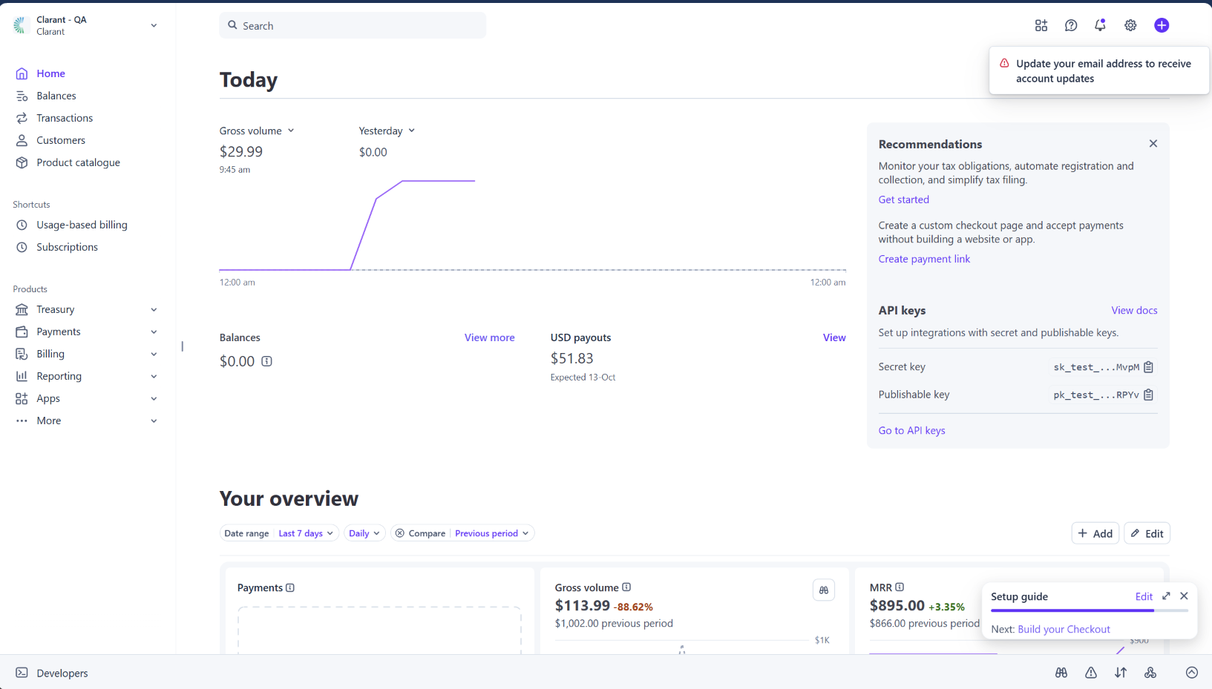Screen dimensions: 1212x689
Task: Click the up-down arrows icon in bottom bar
Action: pos(1121,673)
